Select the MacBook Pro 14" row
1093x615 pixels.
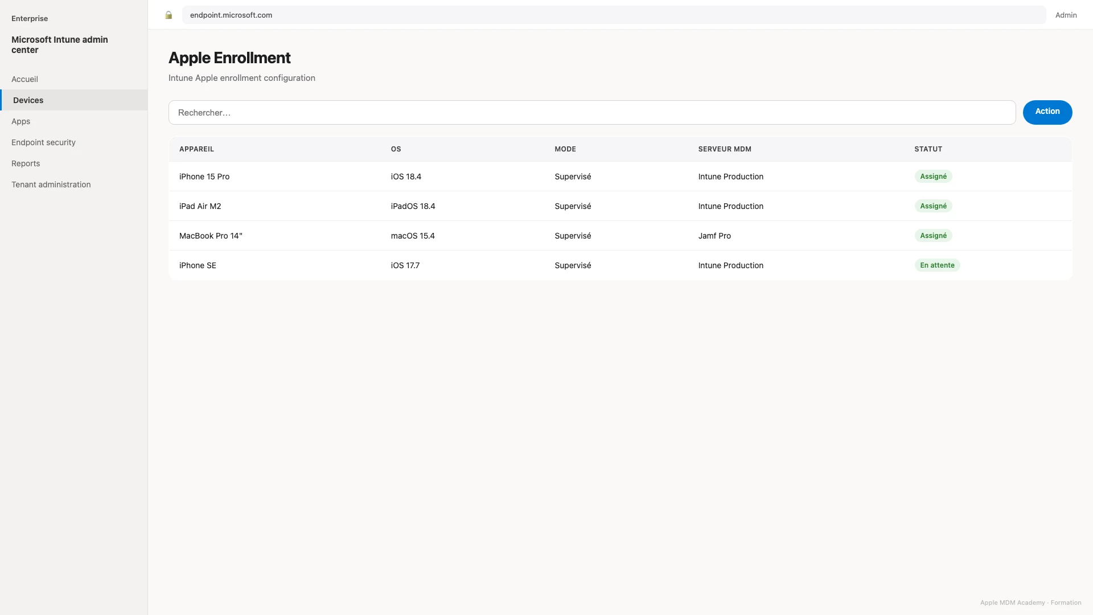pyautogui.click(x=620, y=236)
